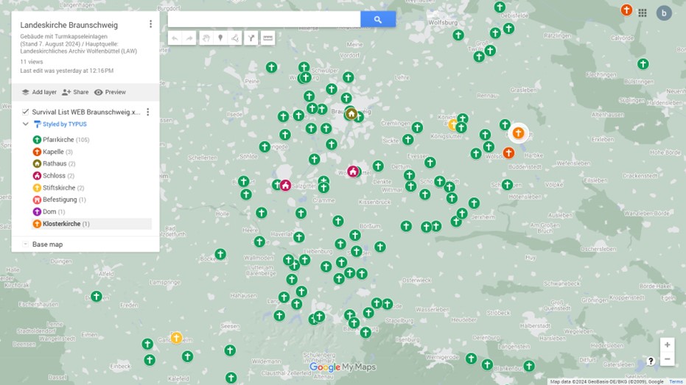This screenshot has height=385, width=686.
Task: Select the Draw a line tool
Action: pos(235,38)
